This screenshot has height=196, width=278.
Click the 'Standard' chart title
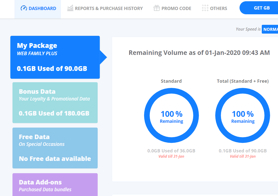point(171,81)
